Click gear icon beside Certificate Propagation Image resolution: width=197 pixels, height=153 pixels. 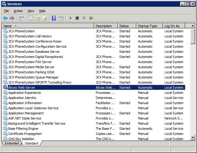click(5, 134)
